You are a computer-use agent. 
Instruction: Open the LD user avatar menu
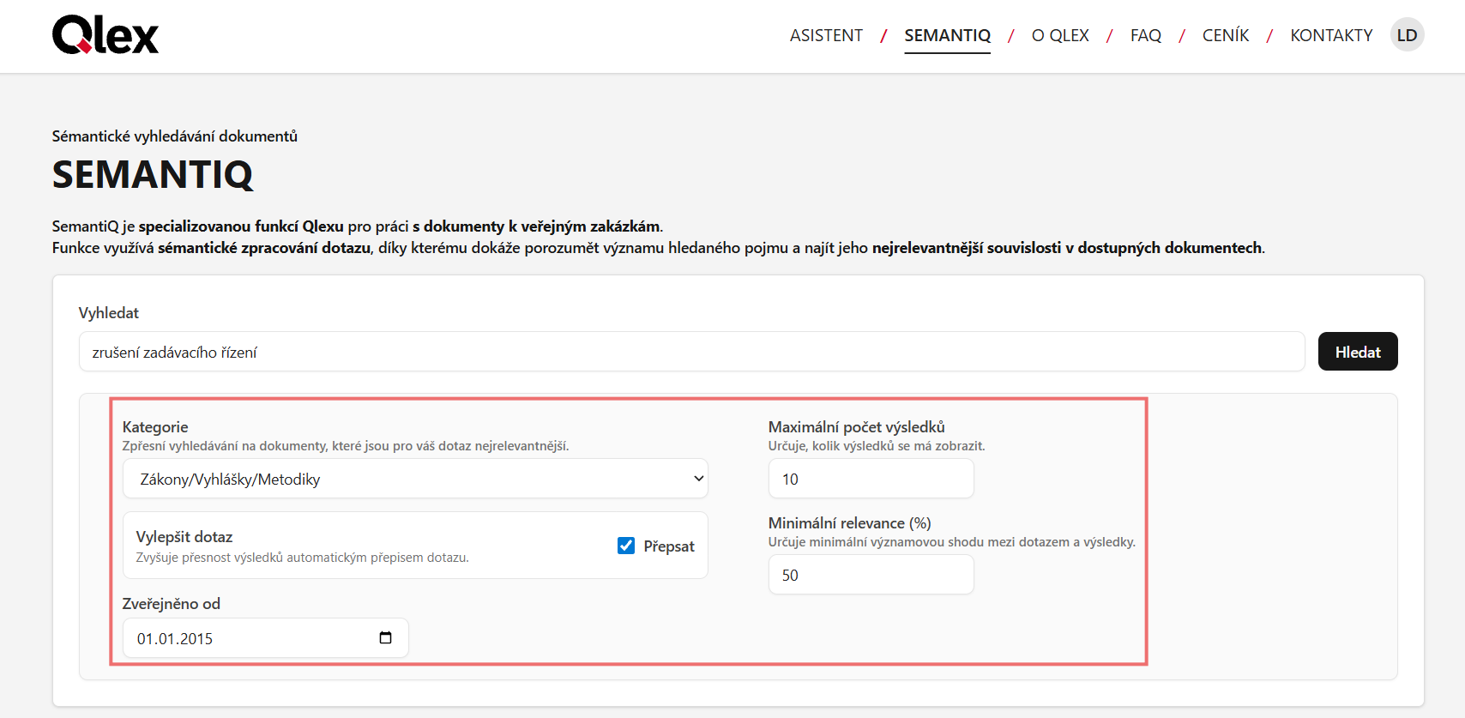click(x=1407, y=35)
